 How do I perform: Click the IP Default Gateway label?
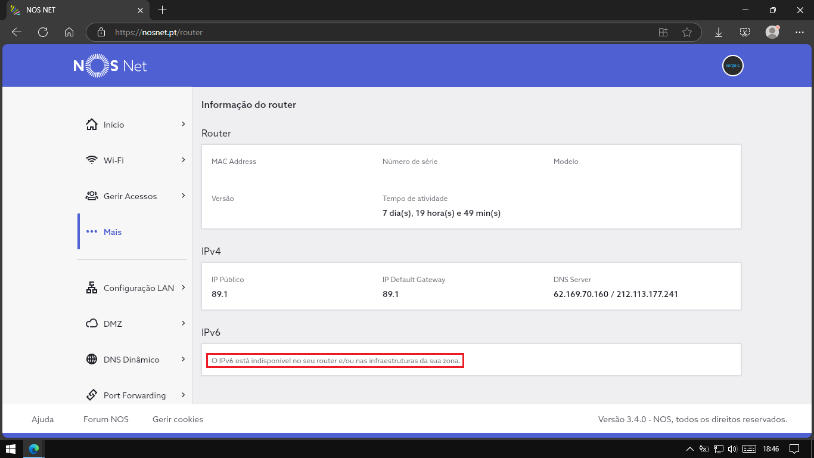[414, 280]
